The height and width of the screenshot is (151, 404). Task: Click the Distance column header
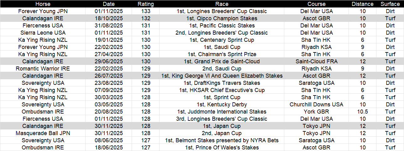click(363, 4)
